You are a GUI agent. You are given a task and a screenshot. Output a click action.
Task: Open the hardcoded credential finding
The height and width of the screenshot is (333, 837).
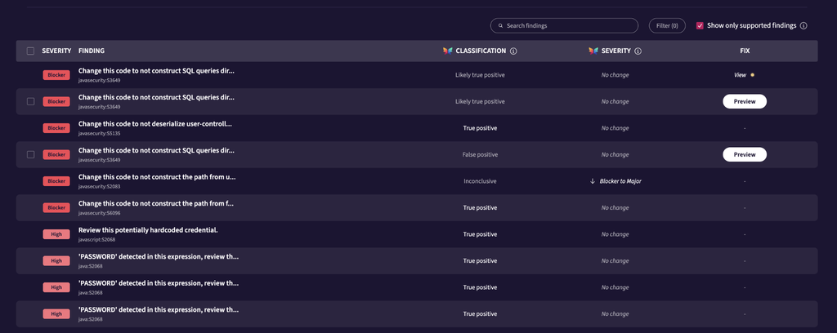coord(148,230)
